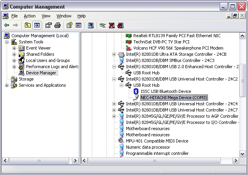Viewport: 248px width, 175px height.
Task: Click the device list vertical scrollbar down arrow
Action: [243, 154]
